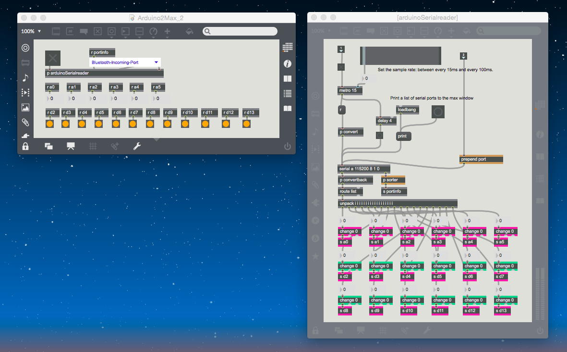Toggle the LED under r d13
This screenshot has height=352, width=567.
pos(246,124)
